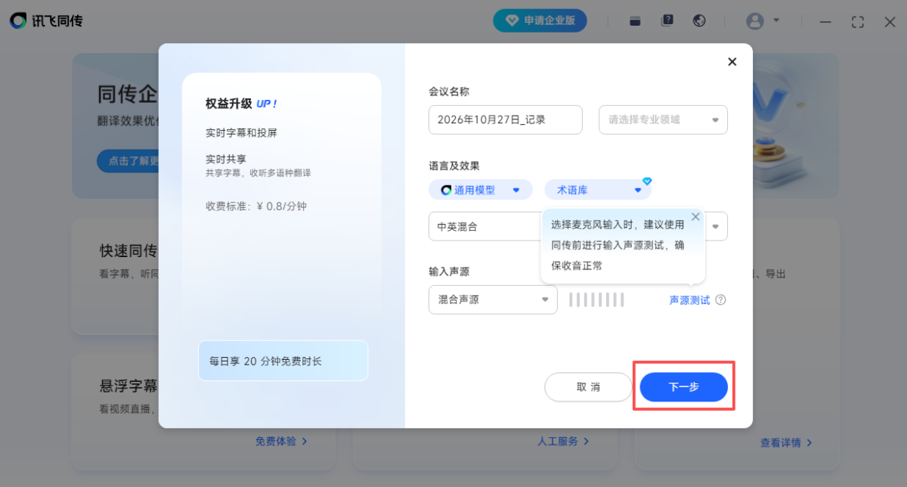Dismiss the microphone tip tooltip

coord(695,217)
